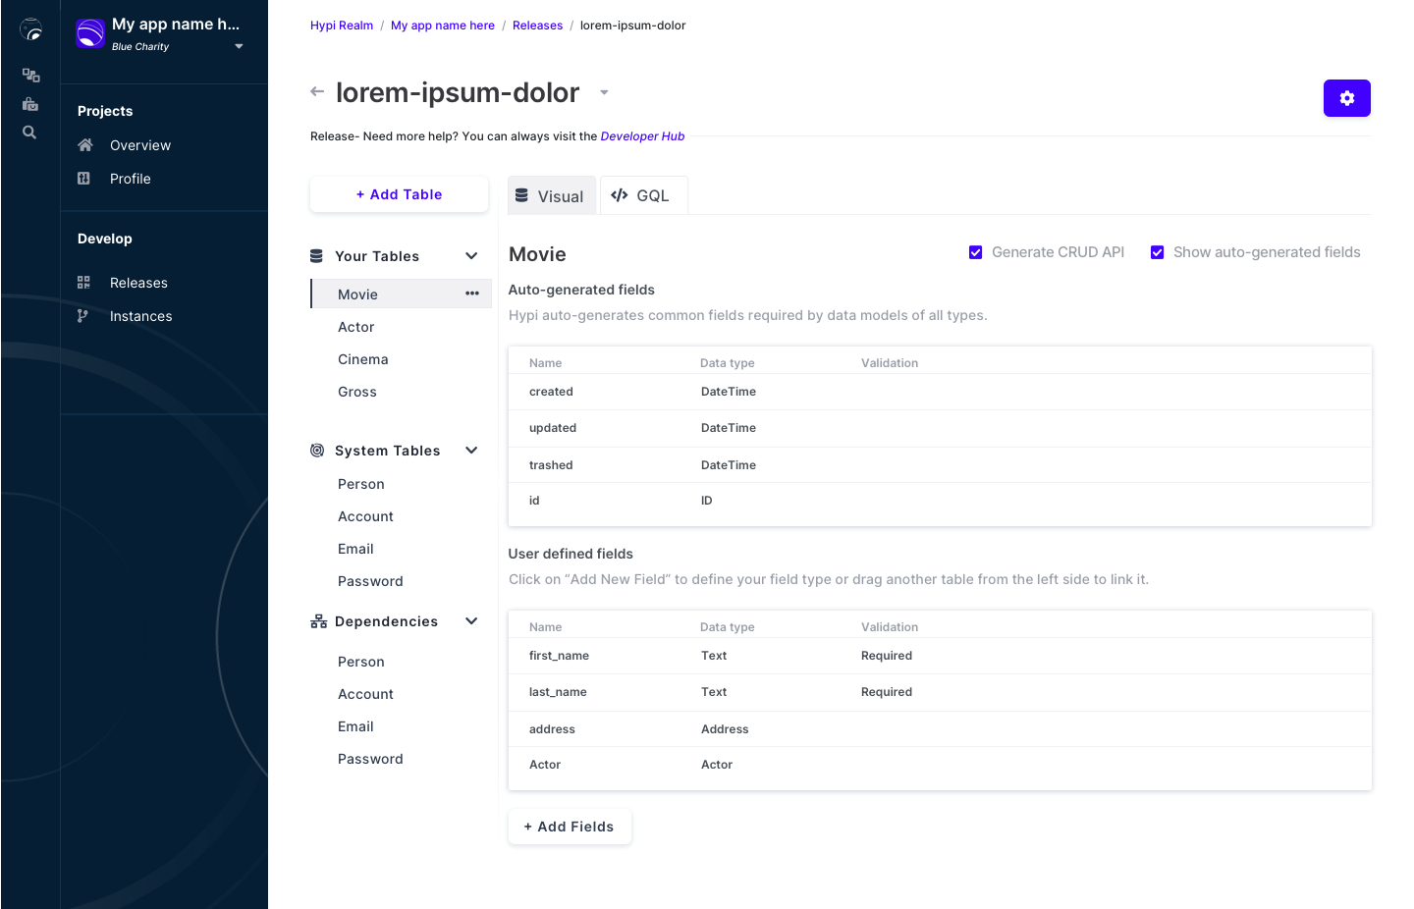Click the app avatar logo beside app name

[x=90, y=33]
